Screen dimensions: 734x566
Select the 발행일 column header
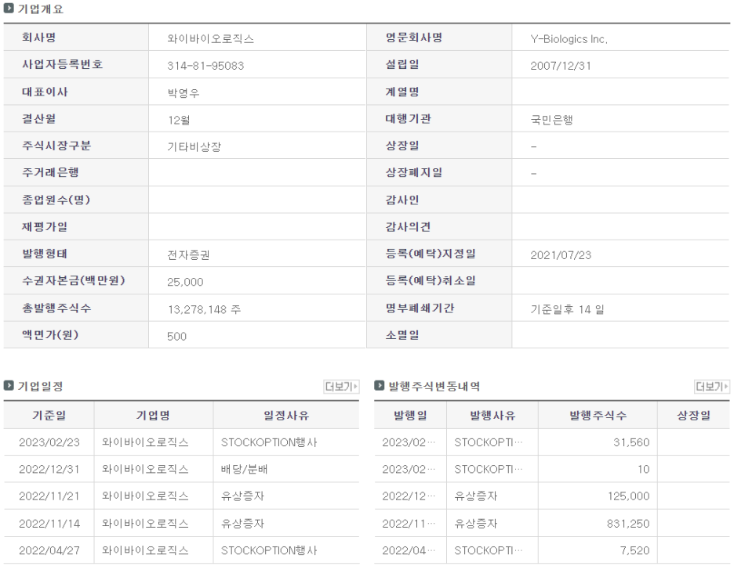point(410,416)
